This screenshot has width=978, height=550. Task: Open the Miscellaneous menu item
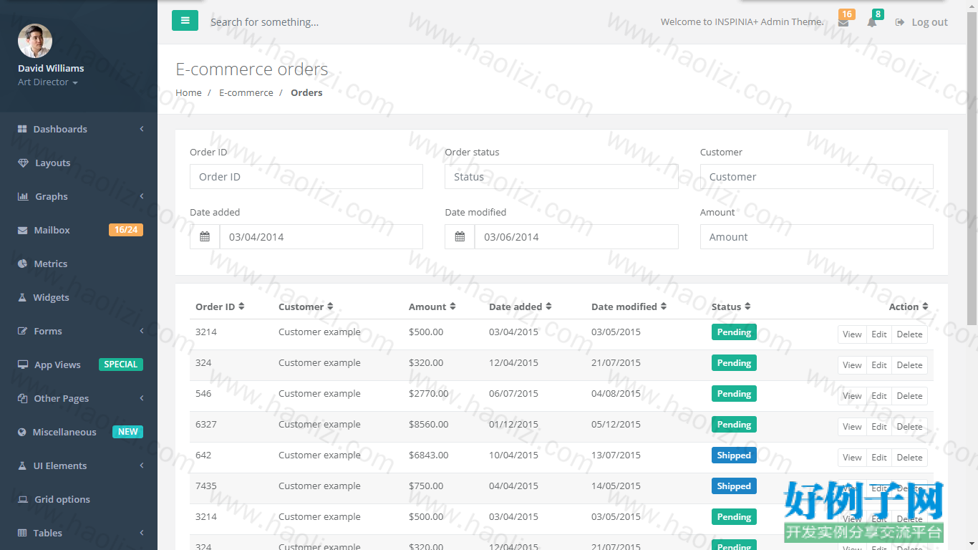click(79, 432)
